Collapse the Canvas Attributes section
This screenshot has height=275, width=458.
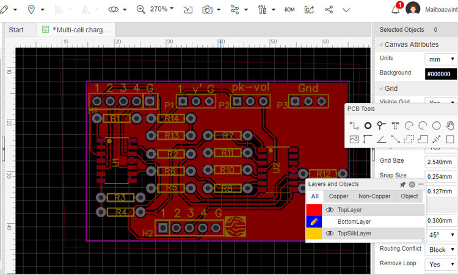(x=381, y=45)
